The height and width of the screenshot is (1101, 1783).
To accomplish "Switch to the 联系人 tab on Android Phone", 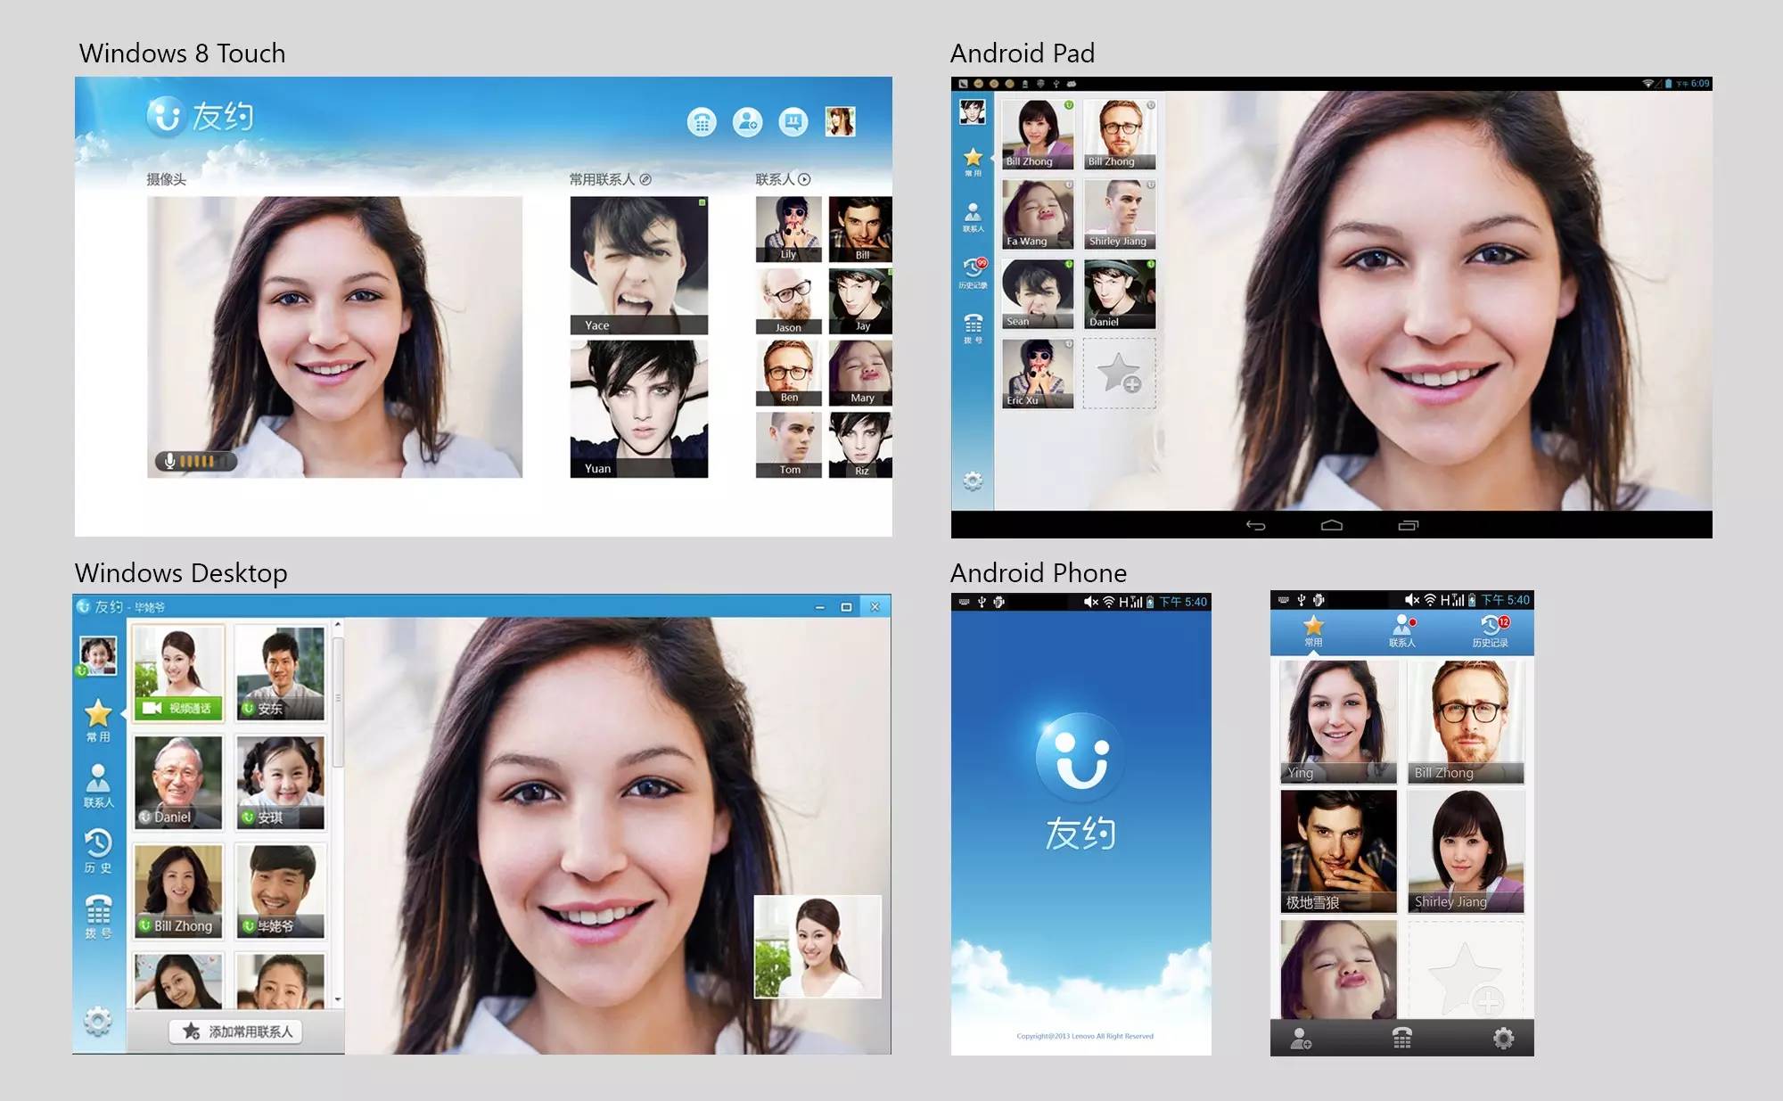I will point(1401,630).
